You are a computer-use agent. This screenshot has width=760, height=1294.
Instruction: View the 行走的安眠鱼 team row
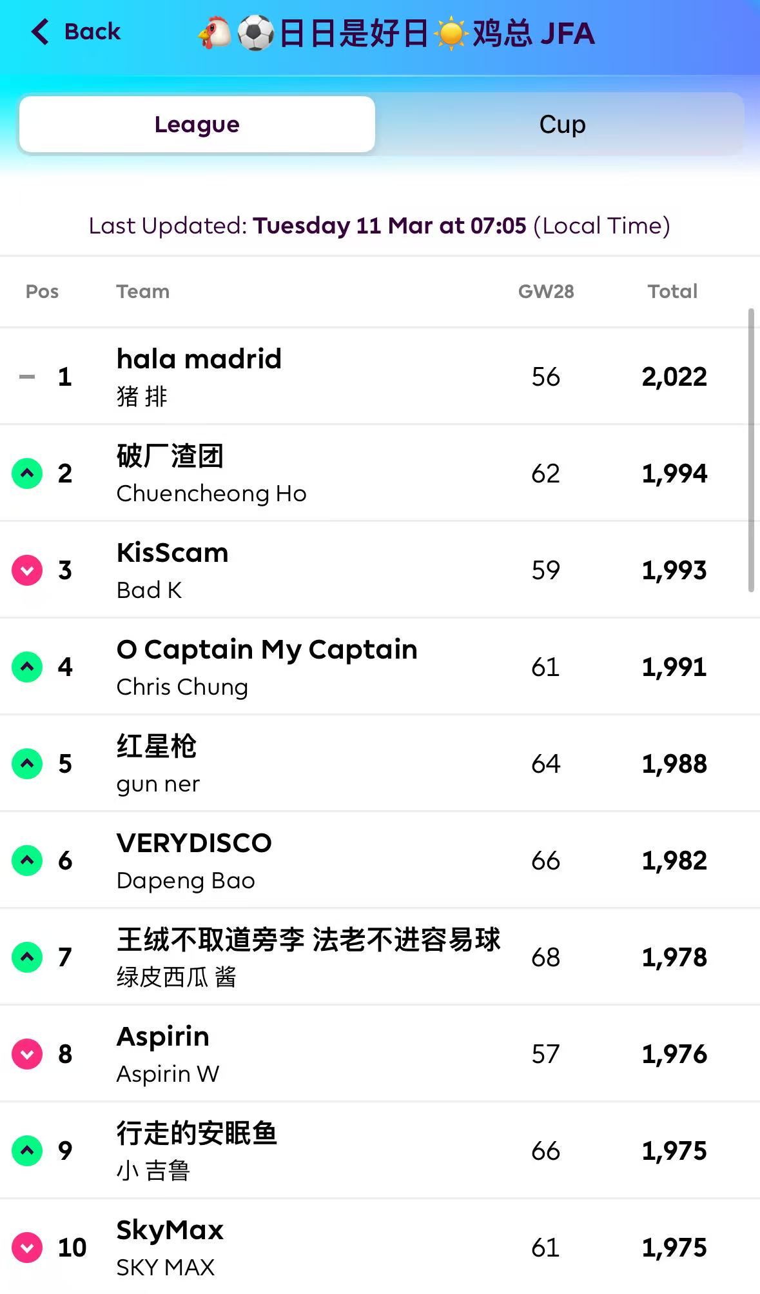[x=197, y=1133]
